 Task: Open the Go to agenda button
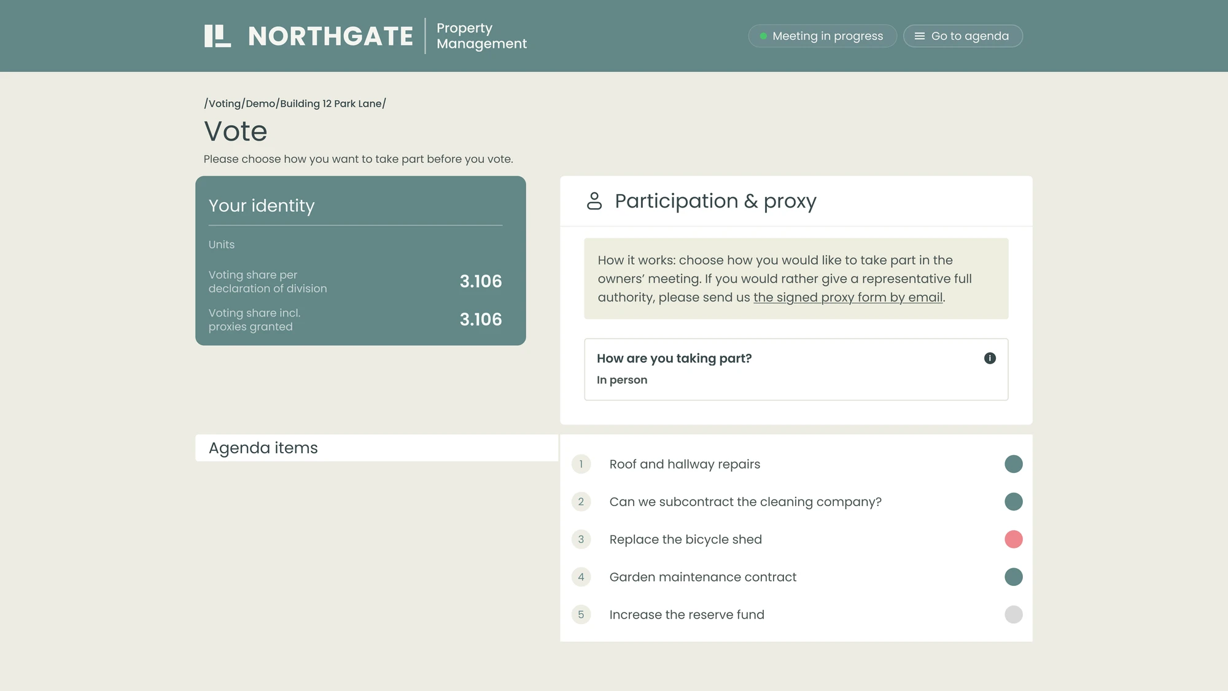click(963, 36)
